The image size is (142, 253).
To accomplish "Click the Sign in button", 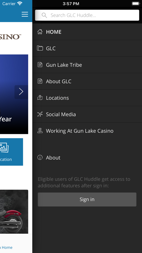I will (x=87, y=199).
